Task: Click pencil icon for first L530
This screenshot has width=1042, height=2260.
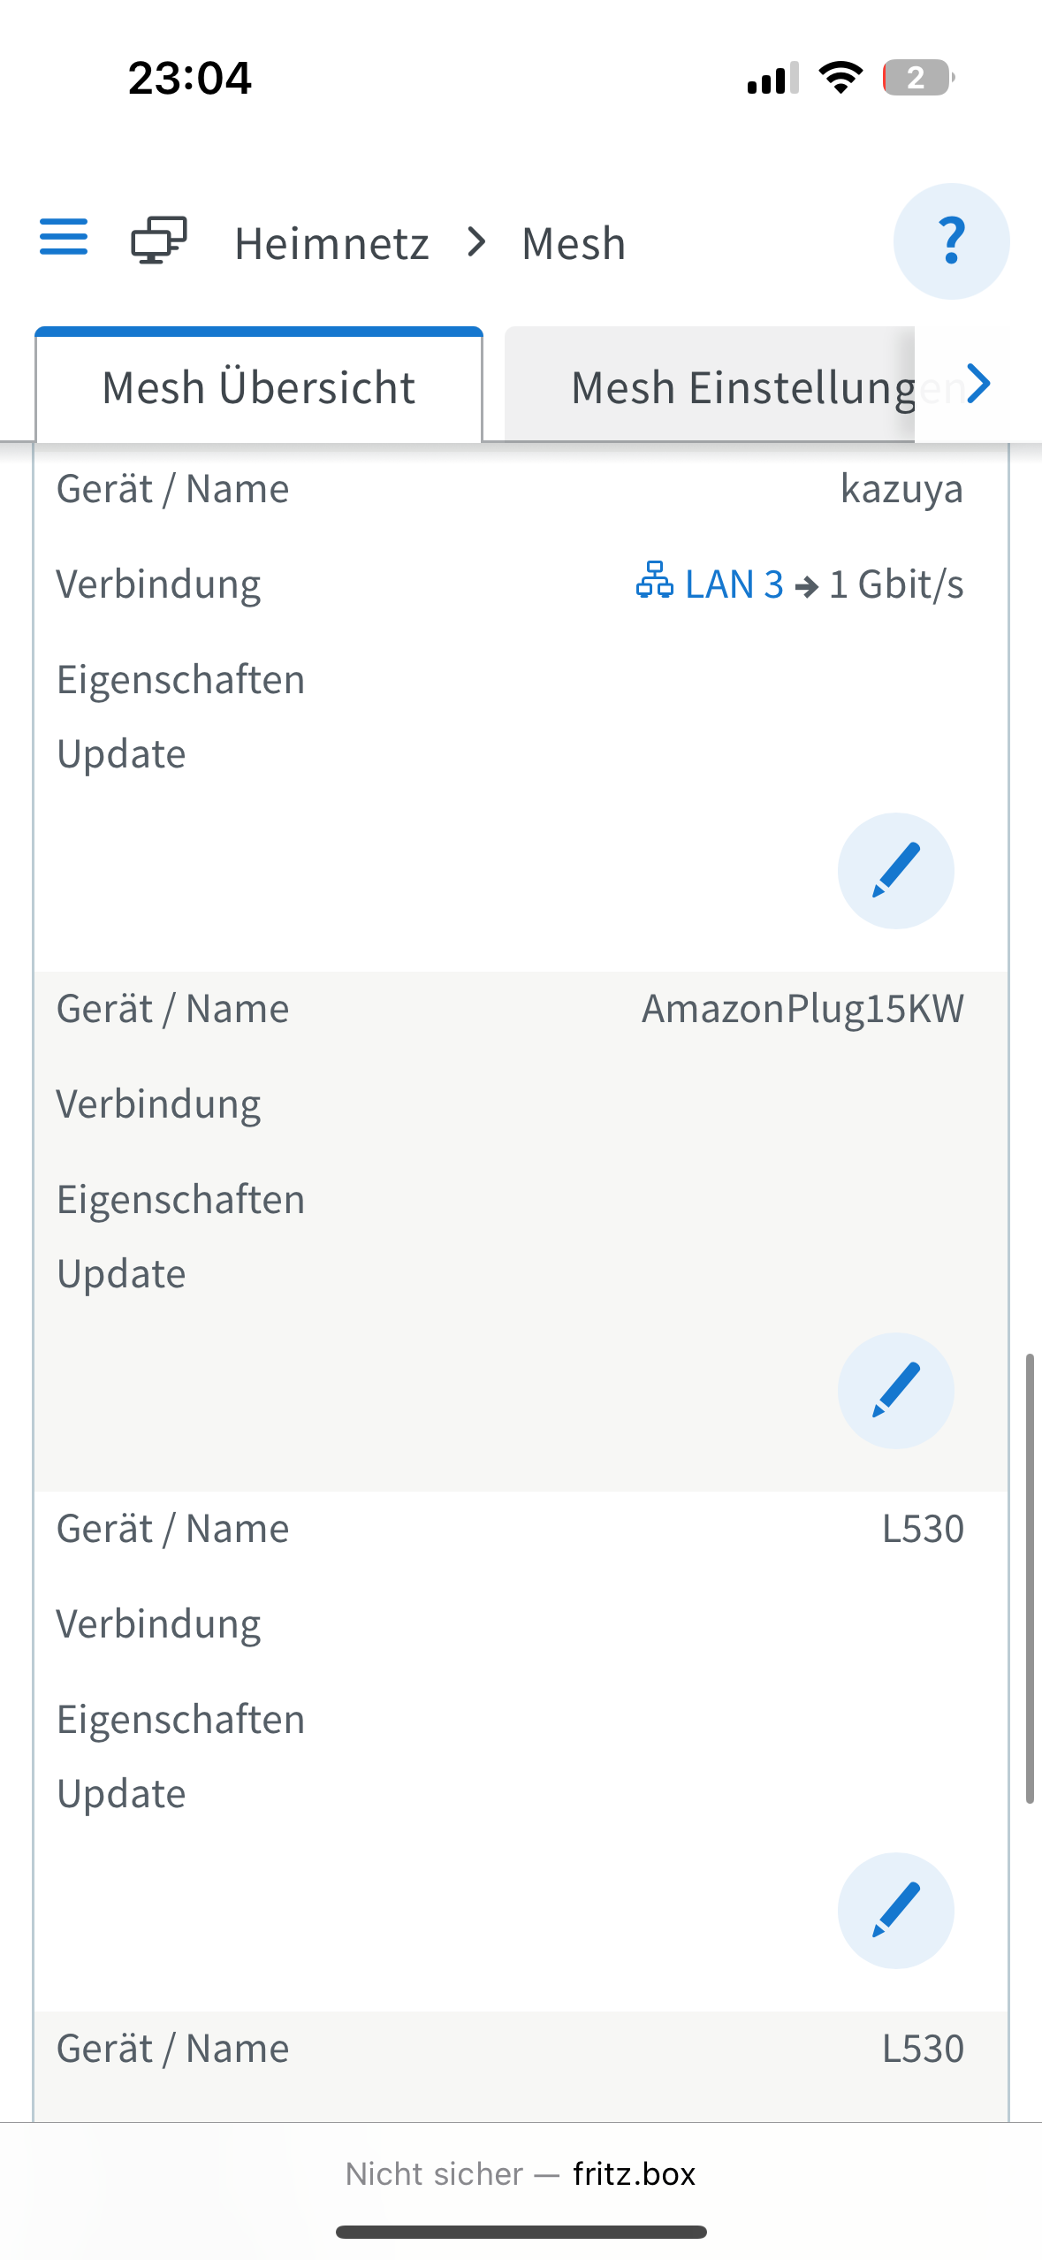Action: click(x=895, y=1911)
